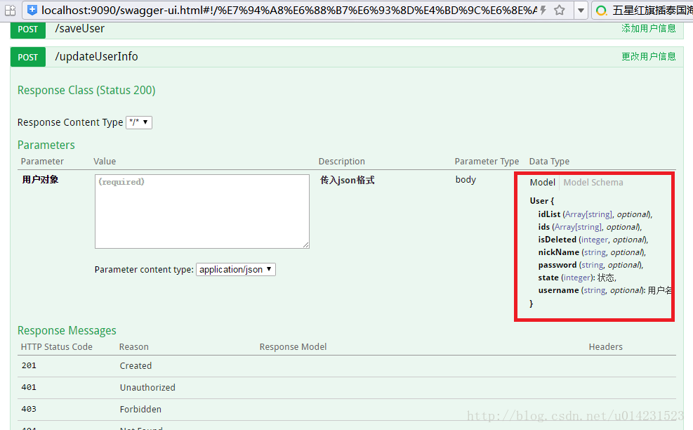Viewport: 693px width, 430px height.
Task: Click the password property in User model
Action: pyautogui.click(x=557, y=265)
